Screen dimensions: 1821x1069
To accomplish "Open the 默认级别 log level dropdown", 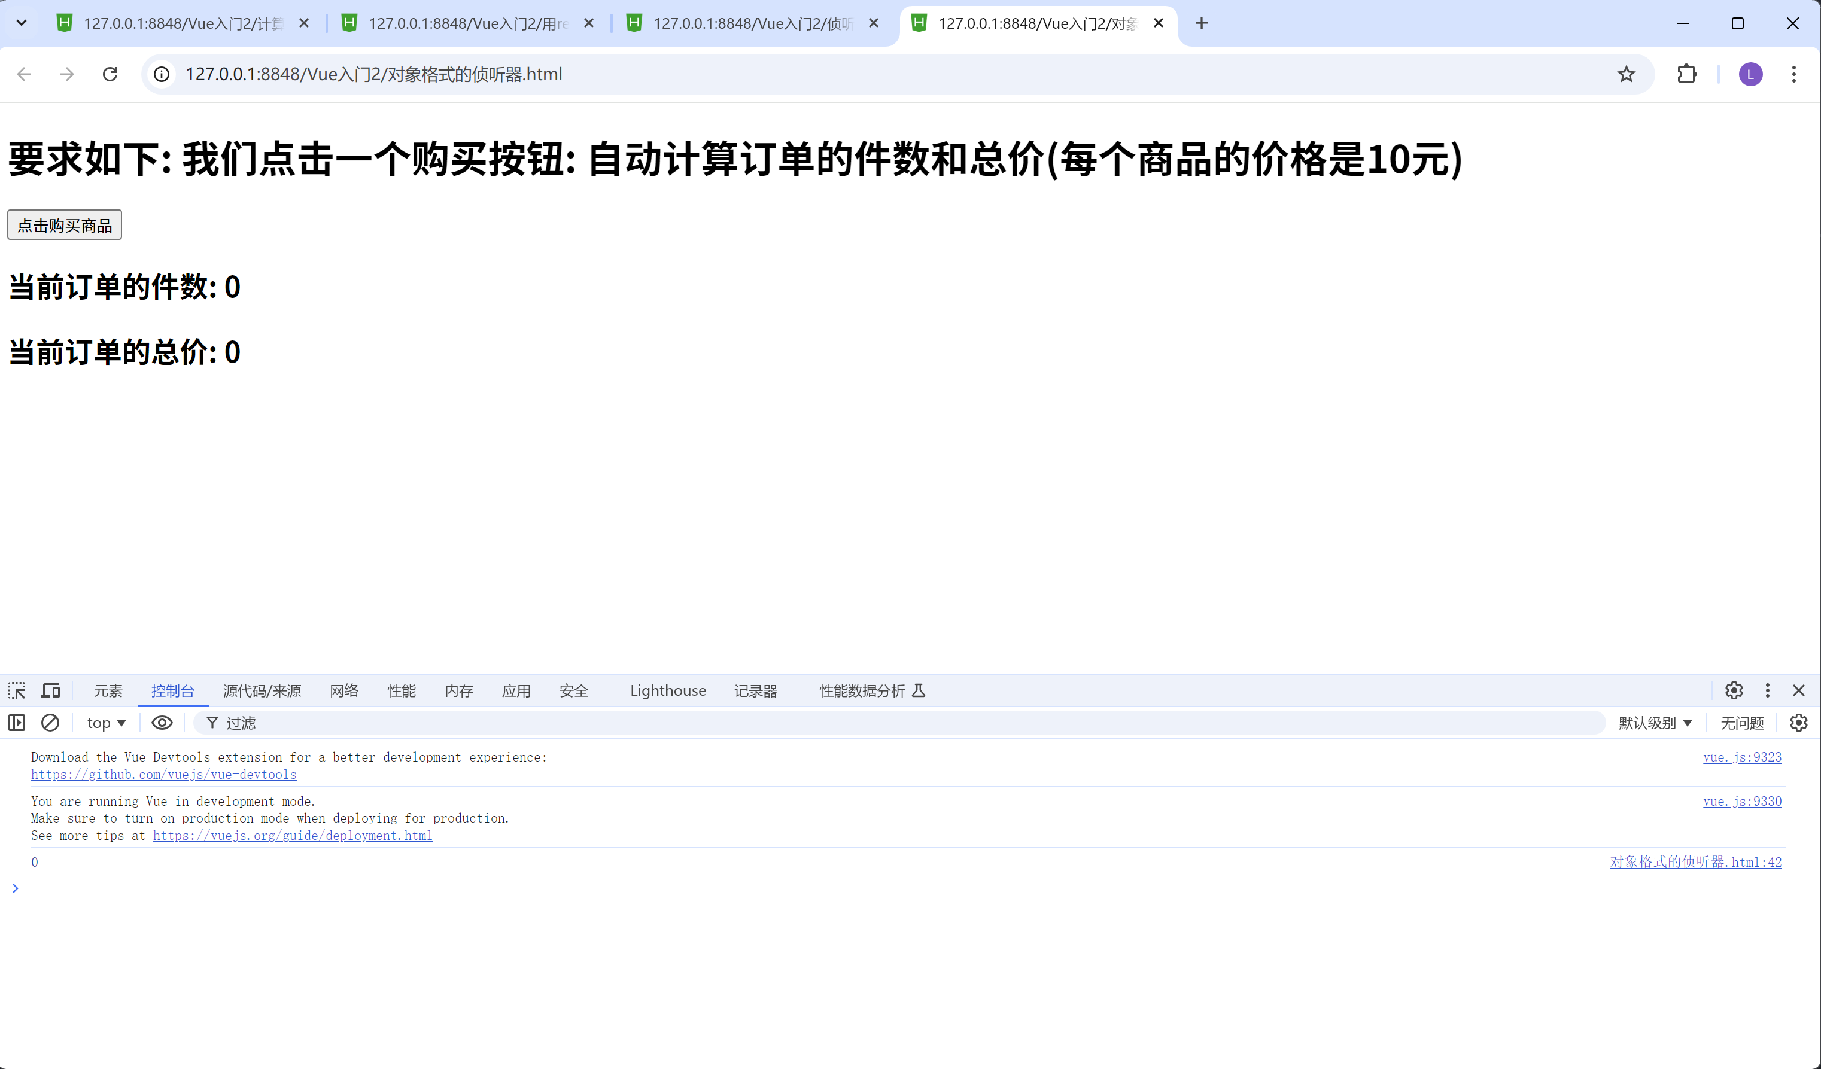I will (x=1655, y=722).
